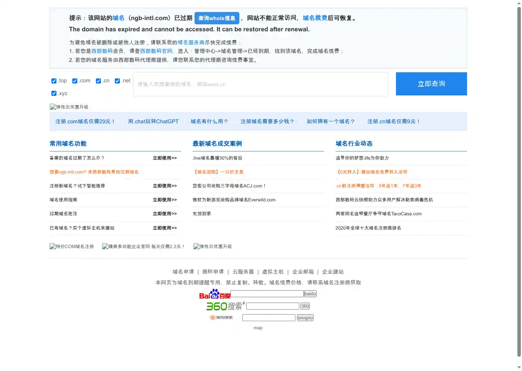
Task: Uncheck the .top domain checkbox
Action: [x=54, y=81]
